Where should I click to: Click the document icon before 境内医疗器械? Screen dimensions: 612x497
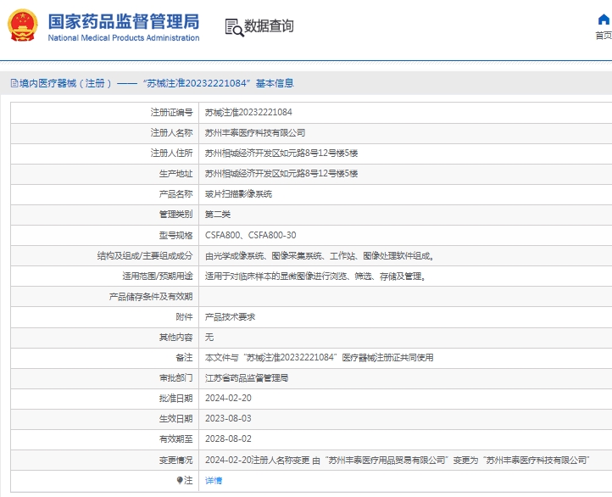(x=14, y=83)
